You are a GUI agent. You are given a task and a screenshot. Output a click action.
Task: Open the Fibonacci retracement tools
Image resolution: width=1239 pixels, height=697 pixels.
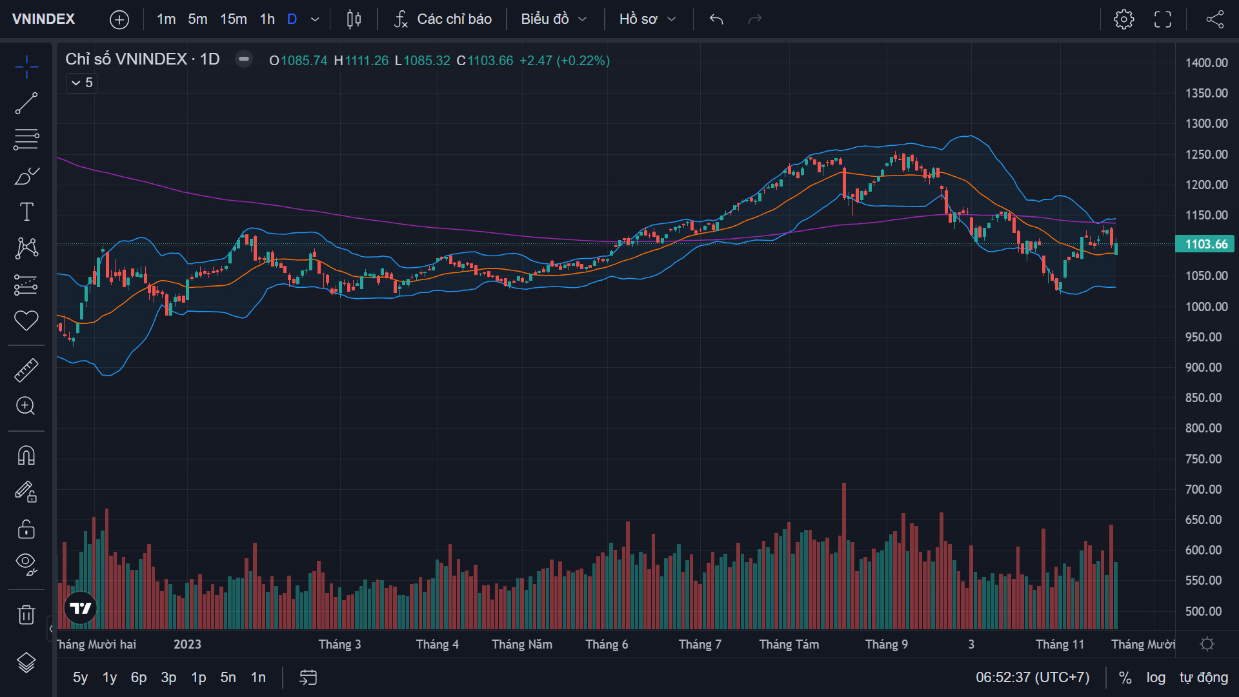(x=26, y=139)
